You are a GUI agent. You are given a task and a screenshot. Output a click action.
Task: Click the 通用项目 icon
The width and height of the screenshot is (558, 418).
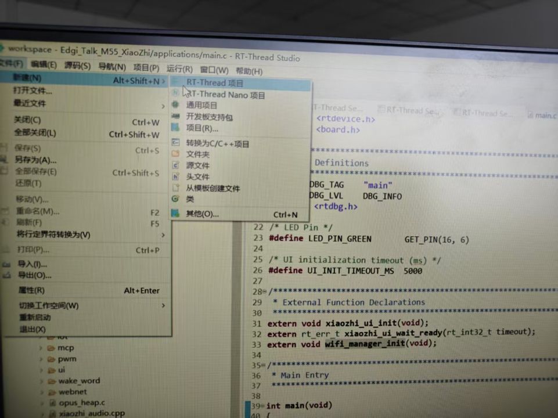click(x=175, y=105)
